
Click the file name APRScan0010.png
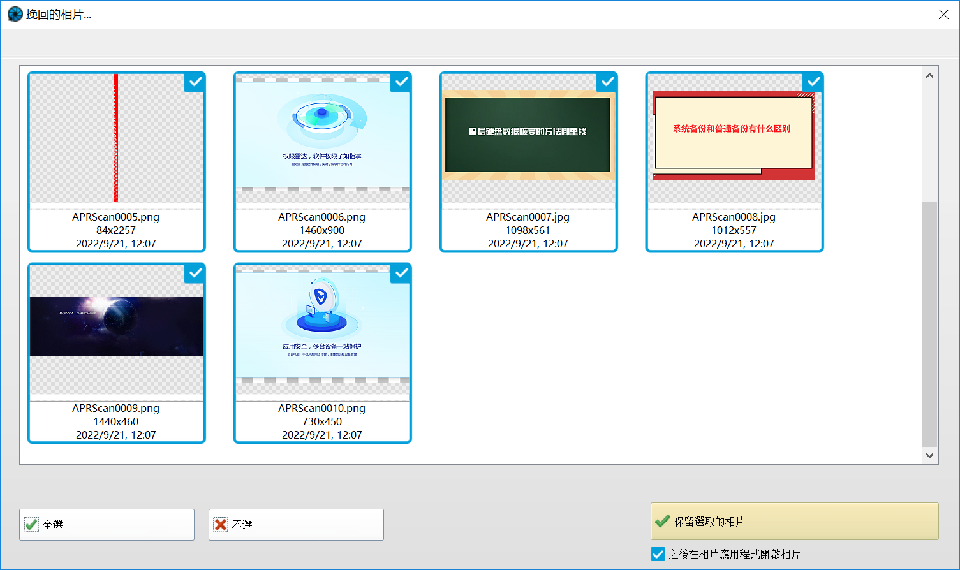[x=322, y=408]
